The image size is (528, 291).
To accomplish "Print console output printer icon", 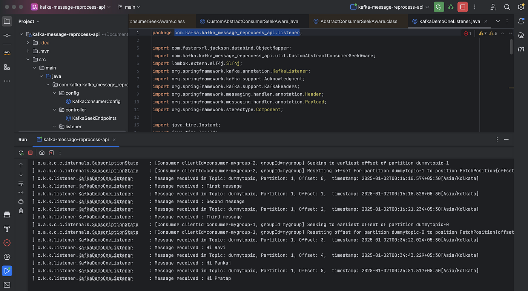I will (x=21, y=202).
